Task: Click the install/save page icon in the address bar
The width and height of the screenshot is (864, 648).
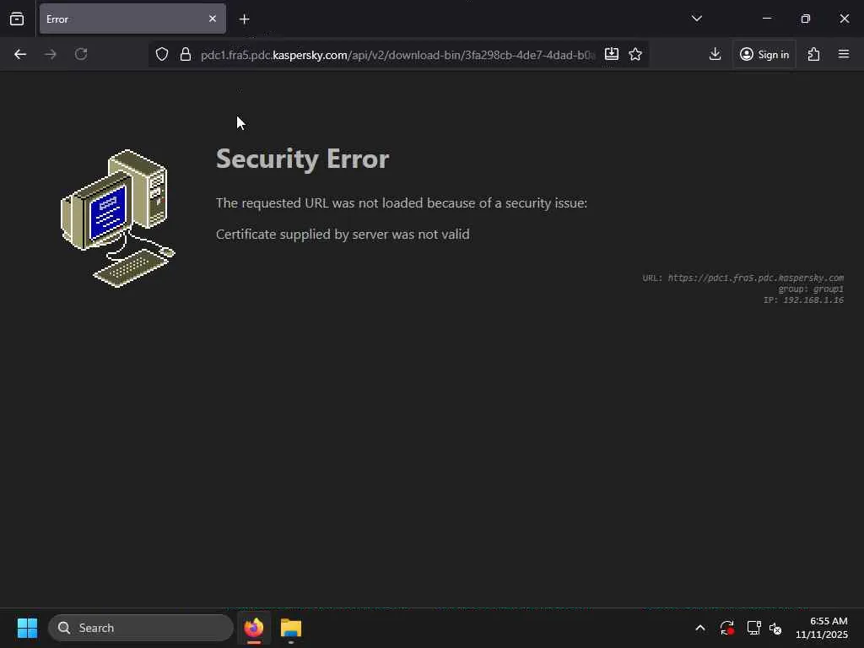Action: 612,54
